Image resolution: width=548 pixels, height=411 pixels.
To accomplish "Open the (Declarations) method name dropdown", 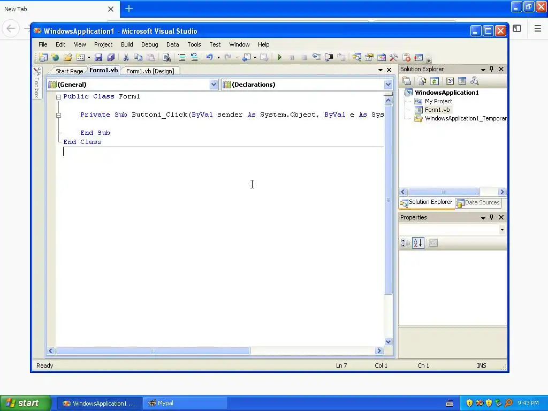I will pos(388,85).
